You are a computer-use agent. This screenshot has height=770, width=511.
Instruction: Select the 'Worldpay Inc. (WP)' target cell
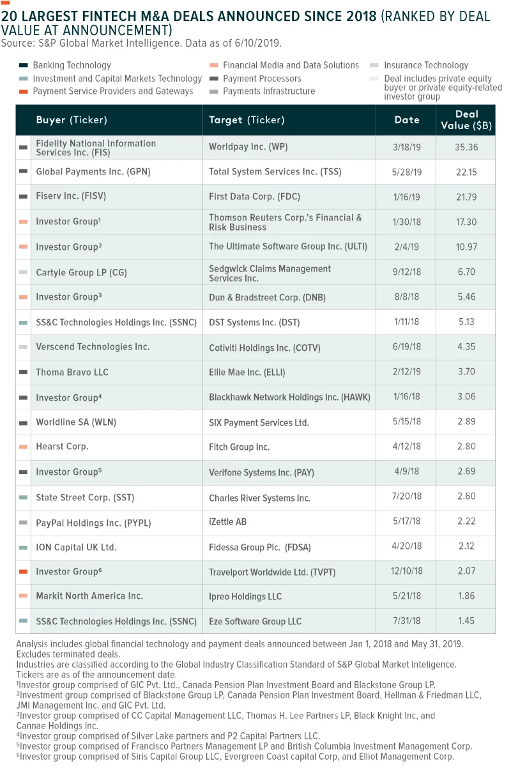tap(248, 147)
